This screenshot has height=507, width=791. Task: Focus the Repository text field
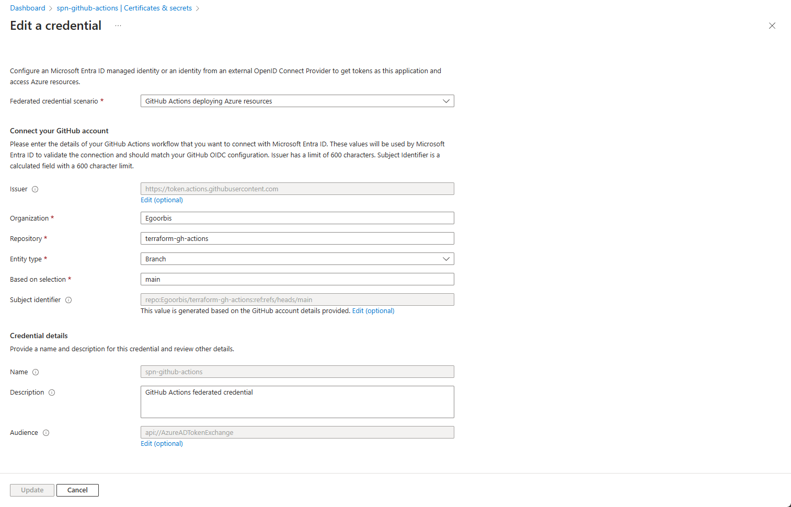297,238
